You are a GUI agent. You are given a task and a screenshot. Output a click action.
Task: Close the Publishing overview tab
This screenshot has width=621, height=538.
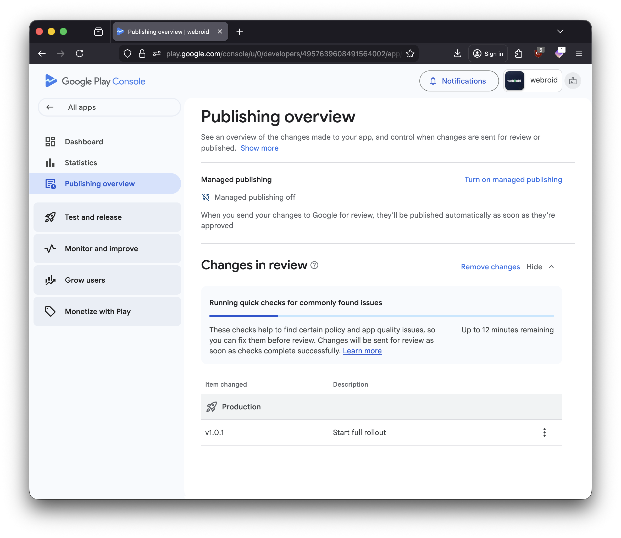tap(220, 31)
